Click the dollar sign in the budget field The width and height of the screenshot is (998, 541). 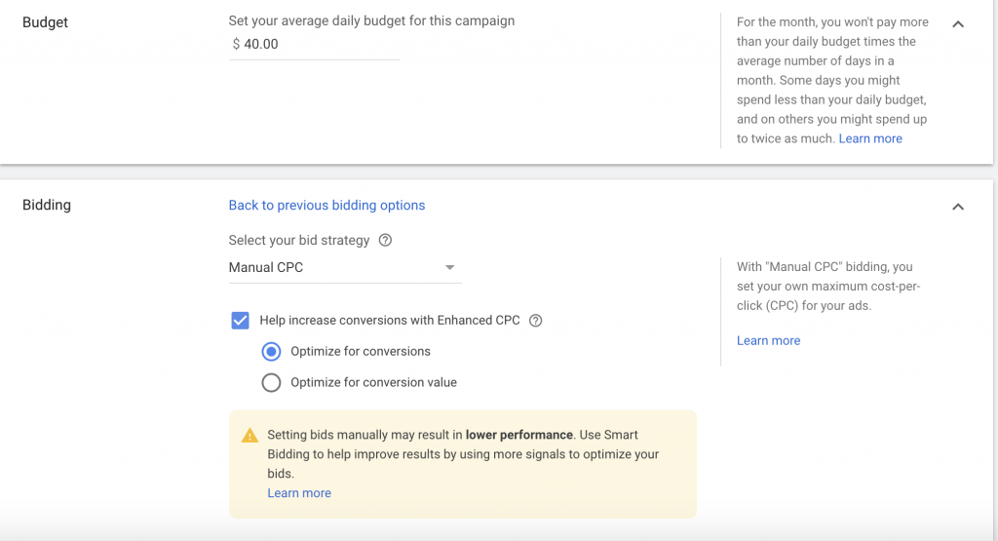tap(236, 44)
